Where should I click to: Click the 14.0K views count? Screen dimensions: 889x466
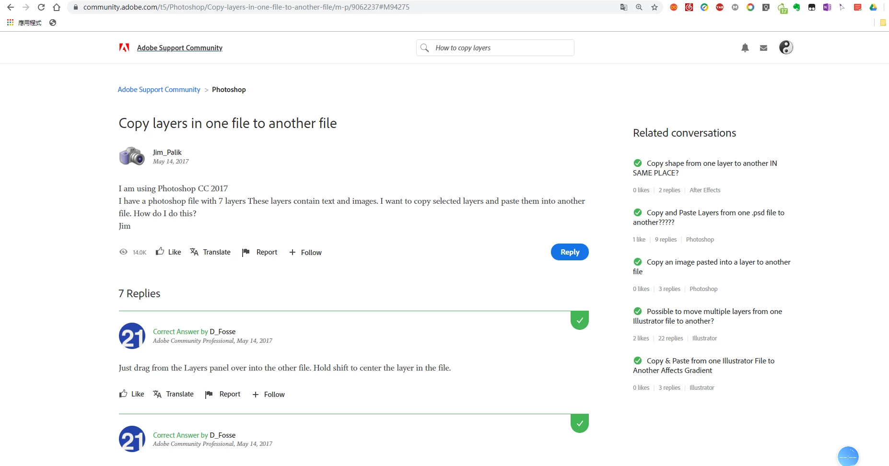[x=140, y=253]
